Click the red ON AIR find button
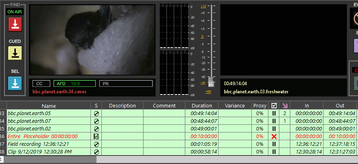 [15, 24]
